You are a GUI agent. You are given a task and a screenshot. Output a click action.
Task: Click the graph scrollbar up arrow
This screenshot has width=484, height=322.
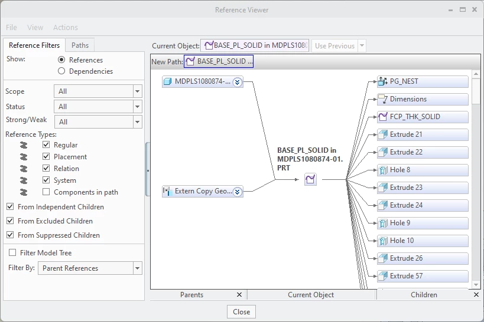476,74
